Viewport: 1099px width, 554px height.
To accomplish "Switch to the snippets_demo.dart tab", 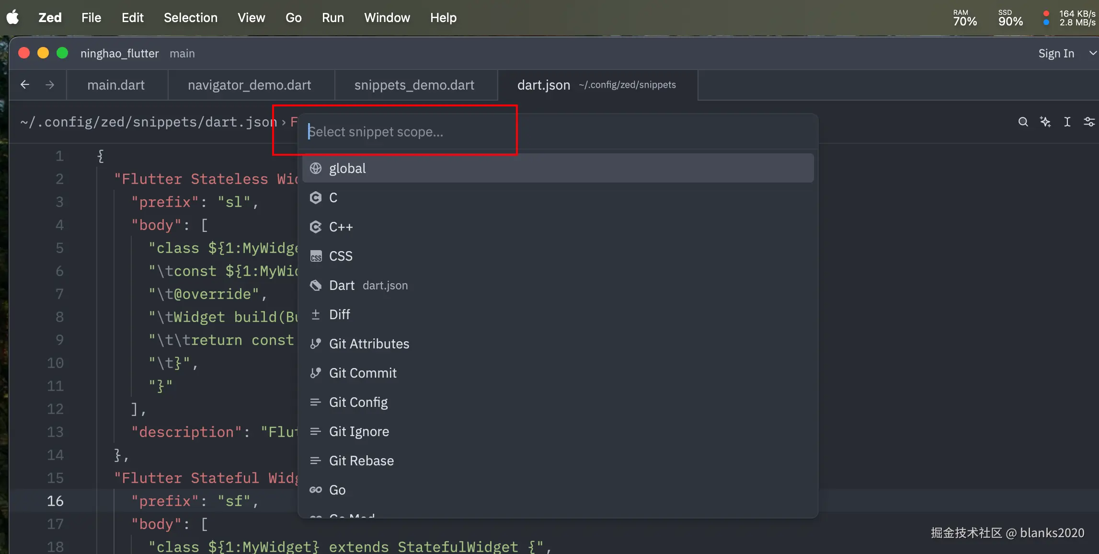I will coord(414,85).
